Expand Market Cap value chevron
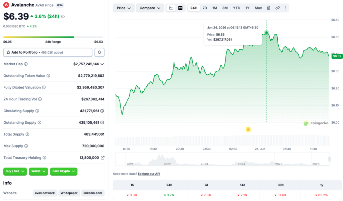This screenshot has height=201, width=343. click(x=102, y=64)
